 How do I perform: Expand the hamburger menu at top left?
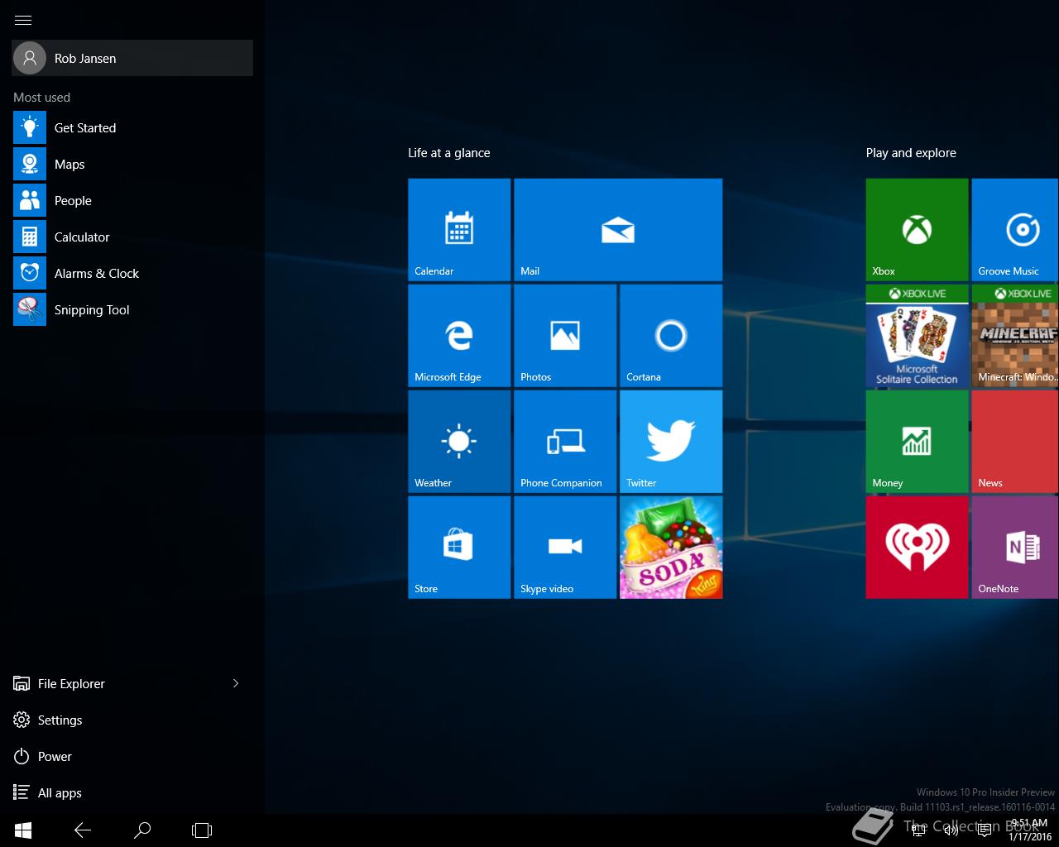click(x=23, y=20)
